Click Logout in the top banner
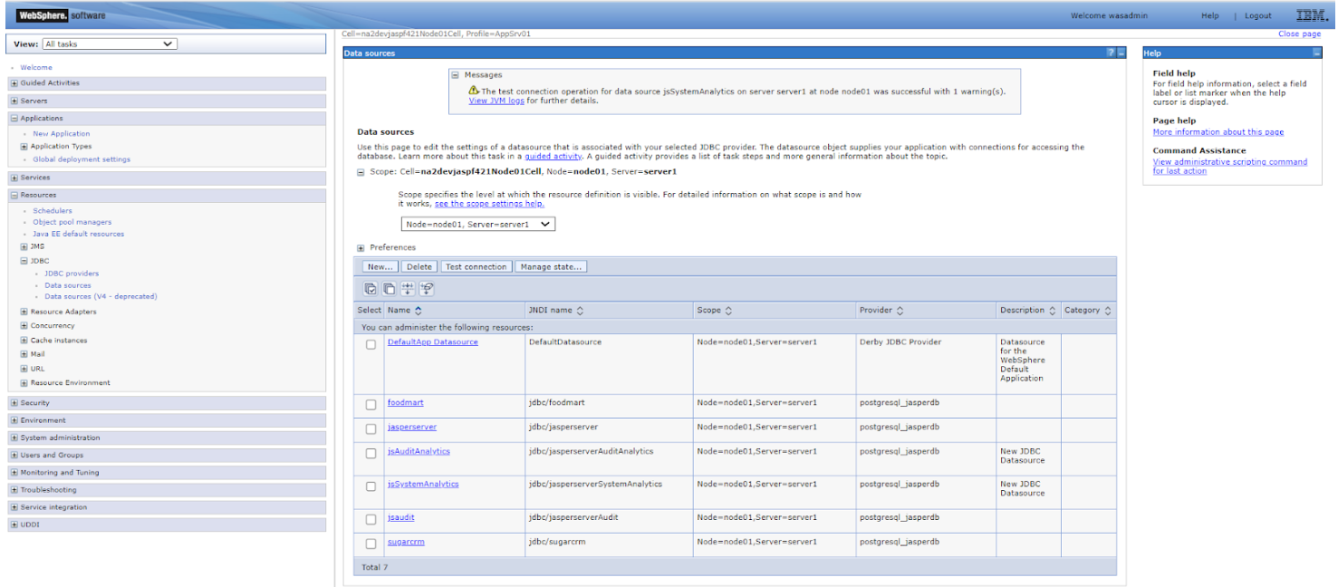 (1257, 15)
